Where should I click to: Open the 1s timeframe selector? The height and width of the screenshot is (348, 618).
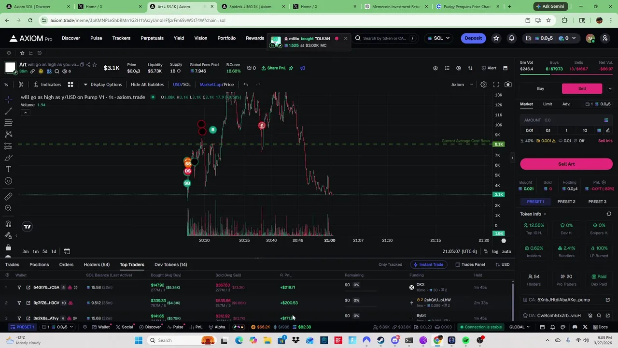(x=6, y=85)
